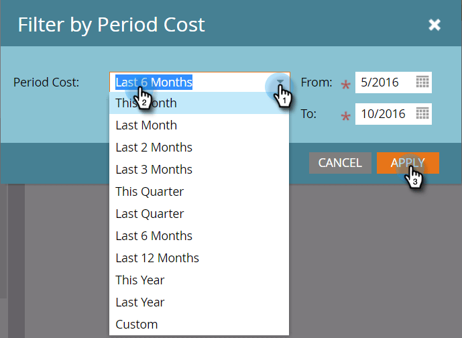Click the Cancel button
462x338 pixels.
click(340, 163)
